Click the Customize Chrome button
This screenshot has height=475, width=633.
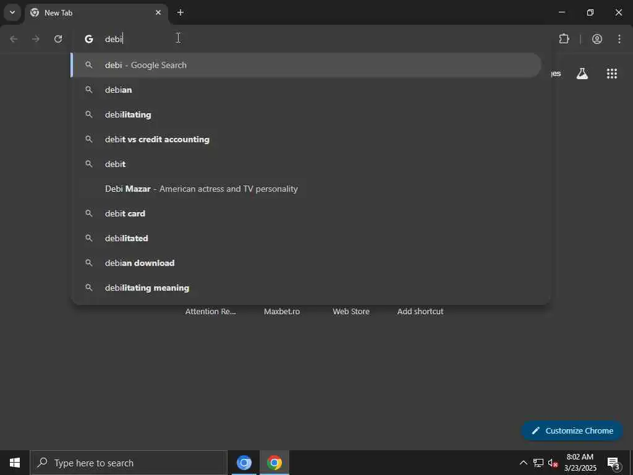coord(572,430)
